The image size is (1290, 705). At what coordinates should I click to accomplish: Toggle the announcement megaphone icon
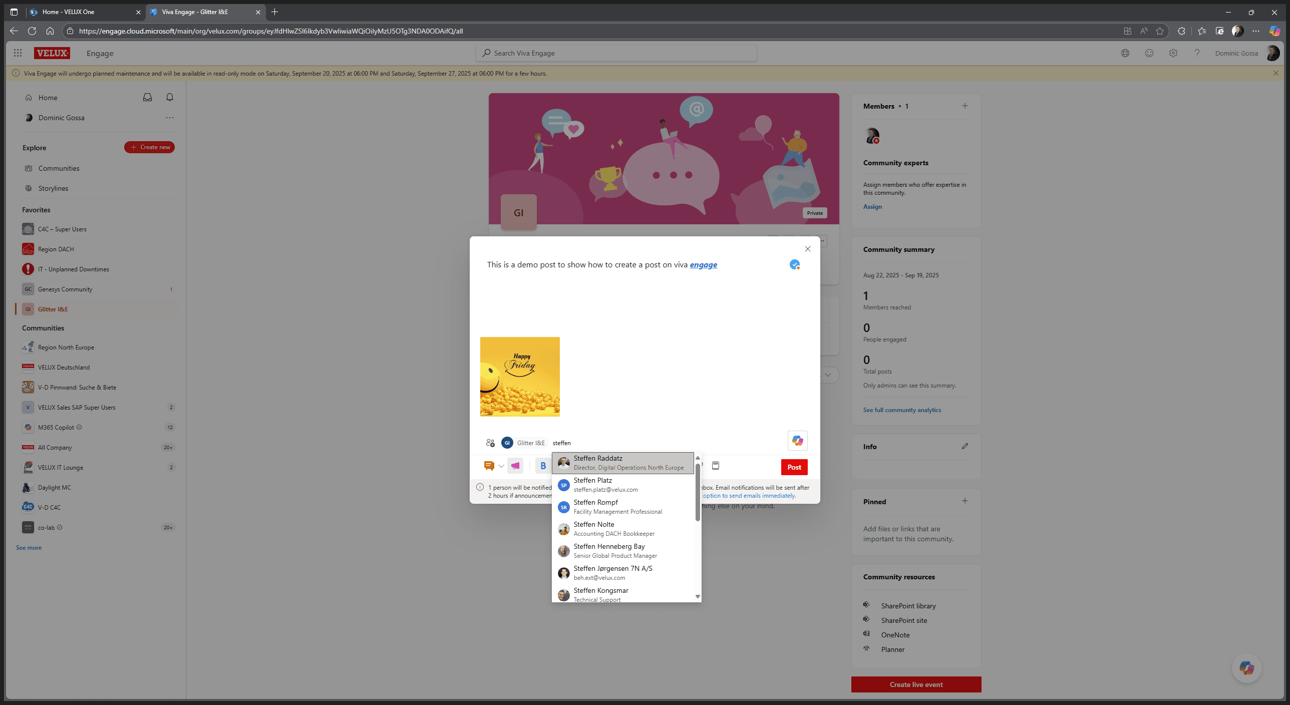pyautogui.click(x=515, y=466)
